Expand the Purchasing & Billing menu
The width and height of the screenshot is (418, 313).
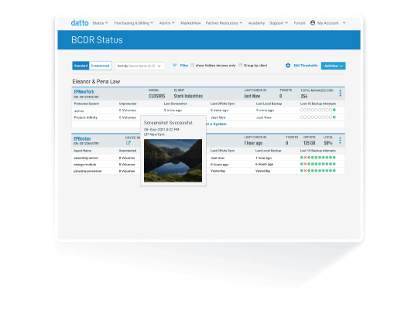pos(134,23)
